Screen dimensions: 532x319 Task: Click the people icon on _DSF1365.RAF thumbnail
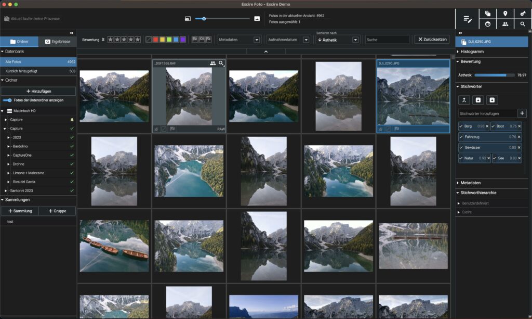coord(212,63)
